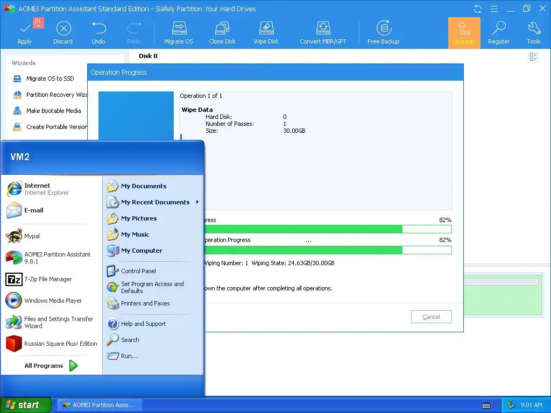Click the Apply toolbar button

pos(25,33)
